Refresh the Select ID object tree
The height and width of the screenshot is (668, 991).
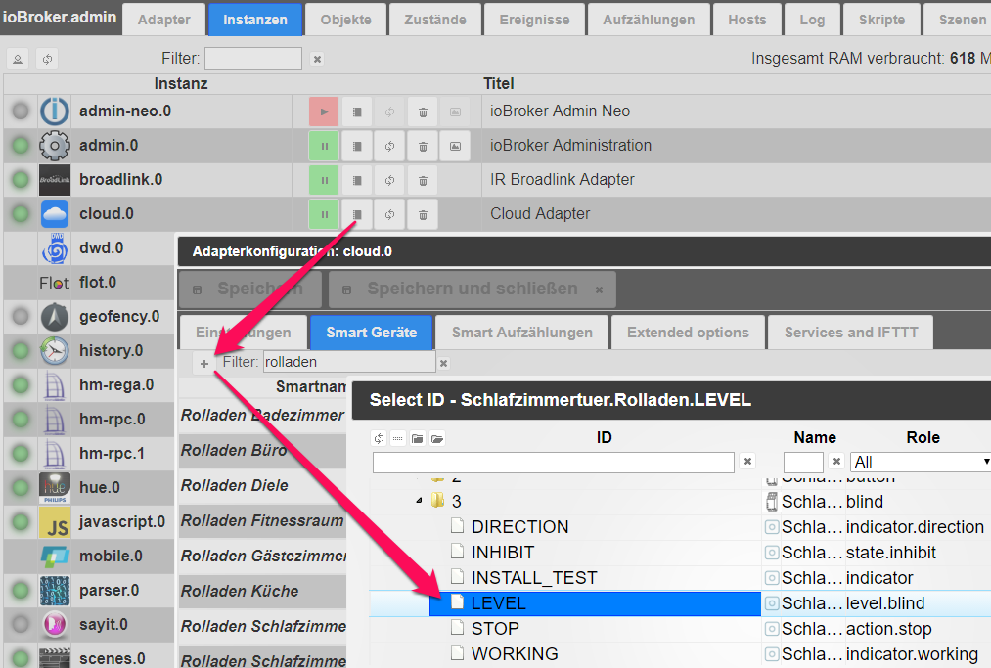tap(379, 438)
